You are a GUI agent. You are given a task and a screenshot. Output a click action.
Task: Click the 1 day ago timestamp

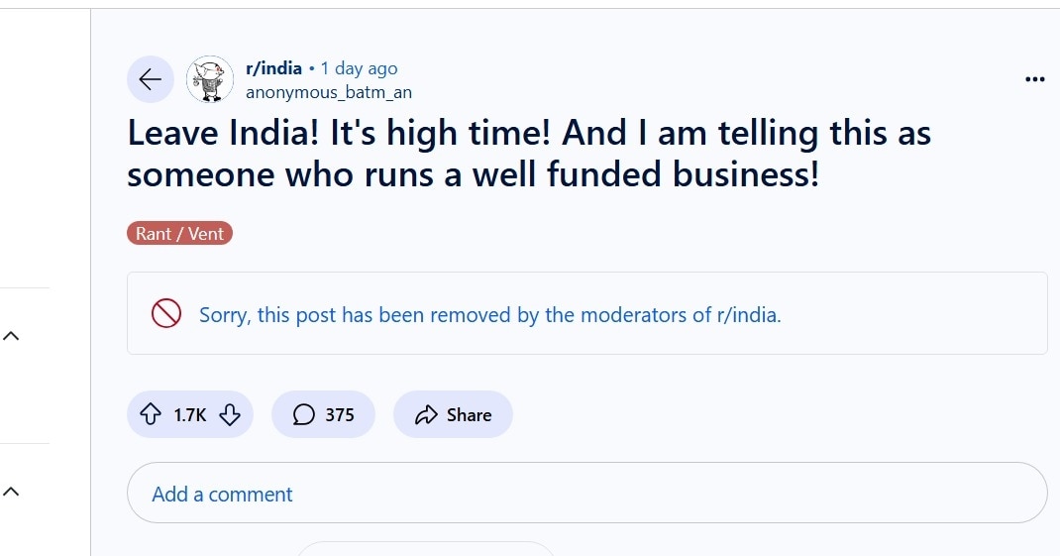point(359,68)
